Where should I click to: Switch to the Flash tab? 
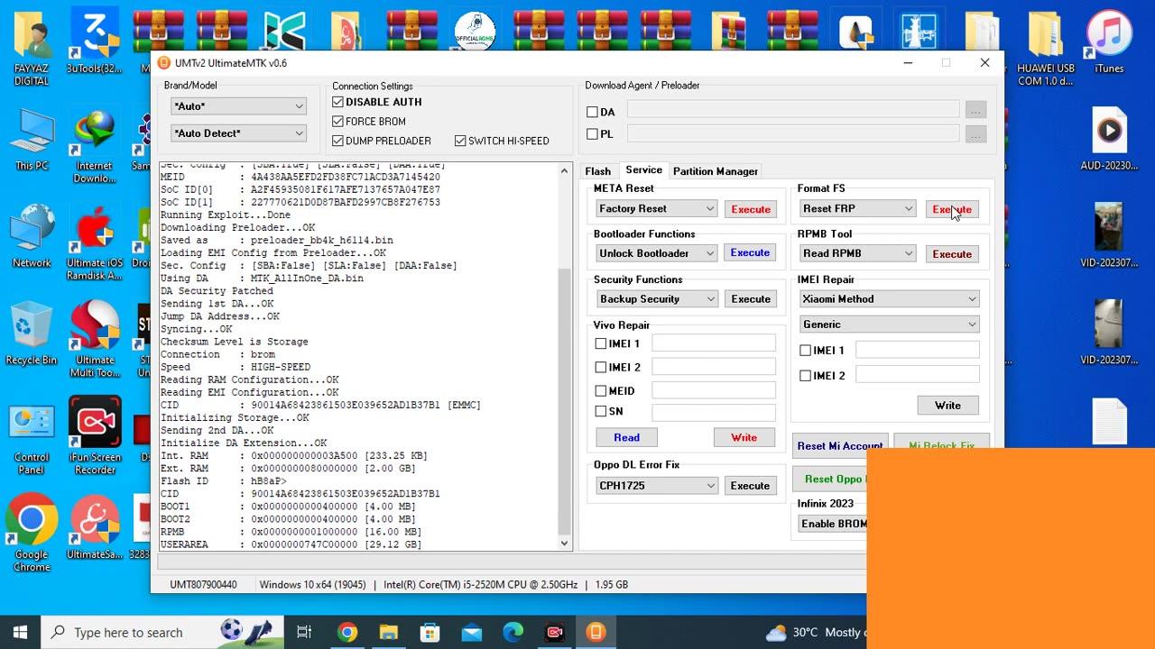coord(597,170)
